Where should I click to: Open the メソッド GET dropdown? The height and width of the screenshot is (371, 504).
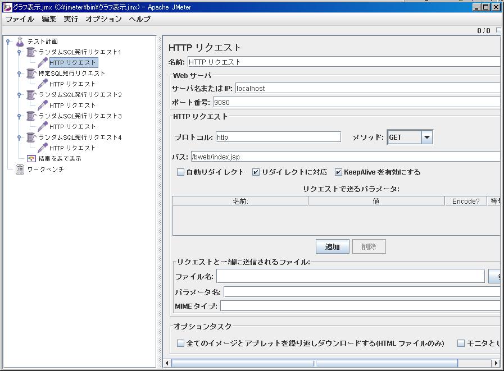click(427, 138)
